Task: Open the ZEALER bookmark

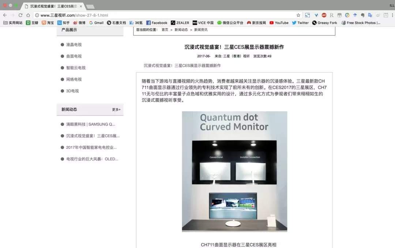Action: coord(180,23)
